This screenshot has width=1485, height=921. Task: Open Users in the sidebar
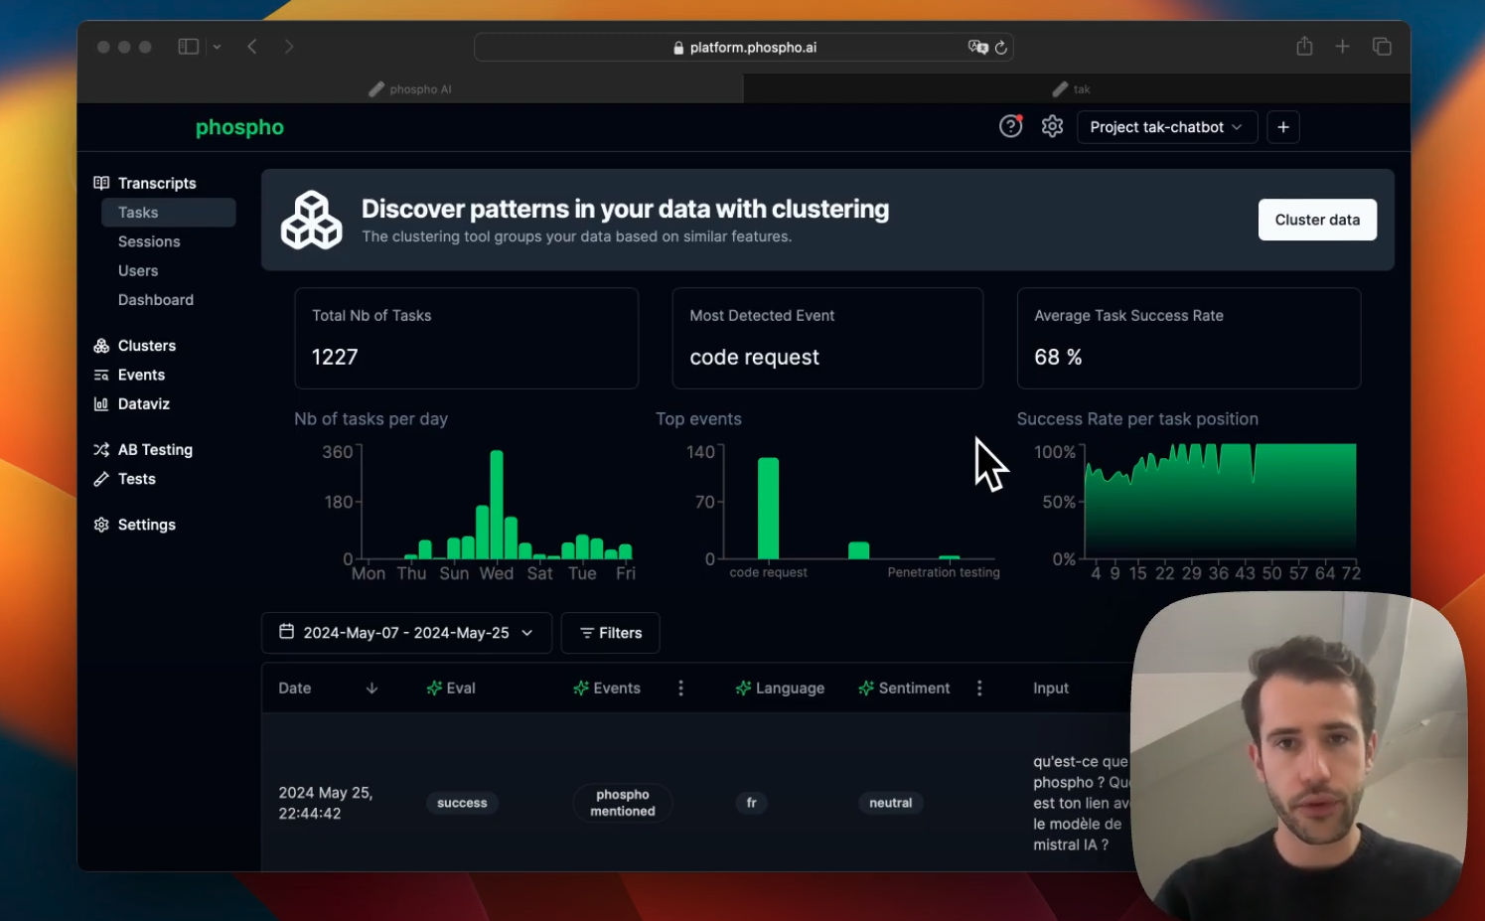coord(138,270)
